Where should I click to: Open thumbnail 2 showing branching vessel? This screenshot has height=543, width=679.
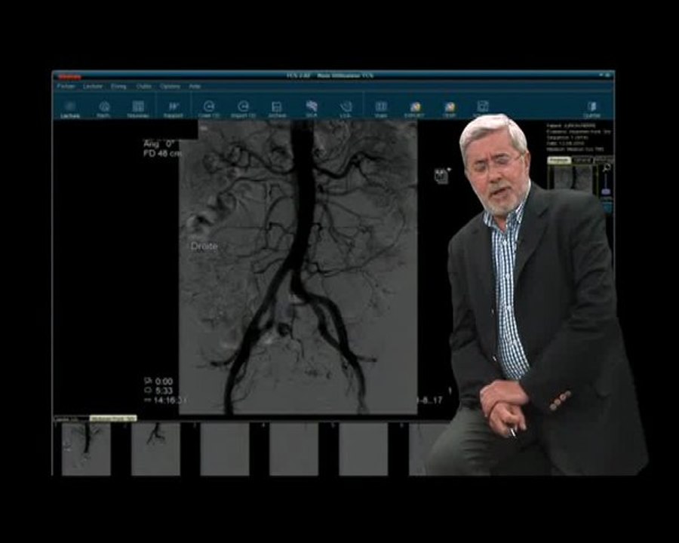pyautogui.click(x=155, y=449)
